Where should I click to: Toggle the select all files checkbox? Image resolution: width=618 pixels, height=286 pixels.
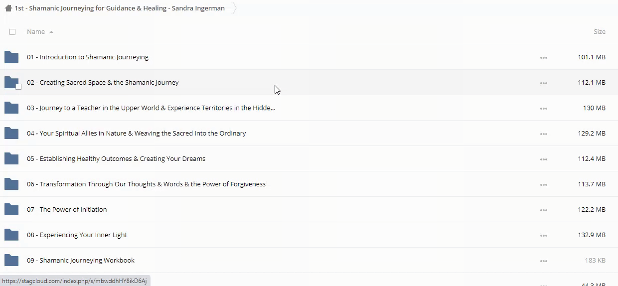pyautogui.click(x=12, y=32)
